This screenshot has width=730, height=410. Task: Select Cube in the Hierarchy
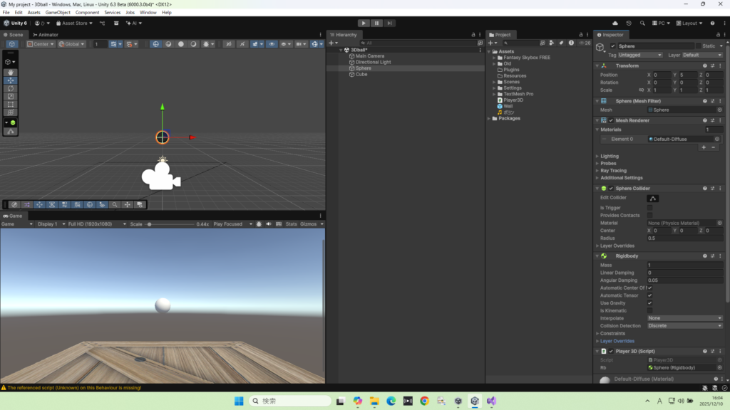[361, 74]
